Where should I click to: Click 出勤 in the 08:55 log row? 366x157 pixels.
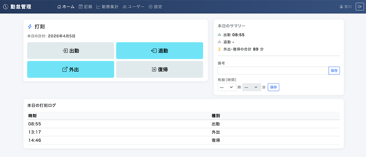click(216, 124)
